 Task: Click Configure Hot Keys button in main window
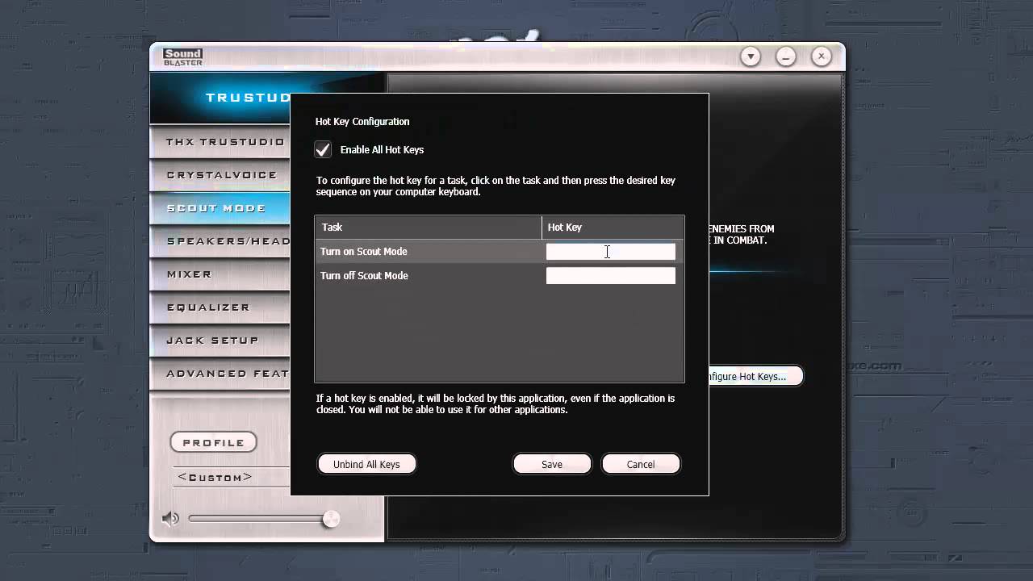pos(755,376)
